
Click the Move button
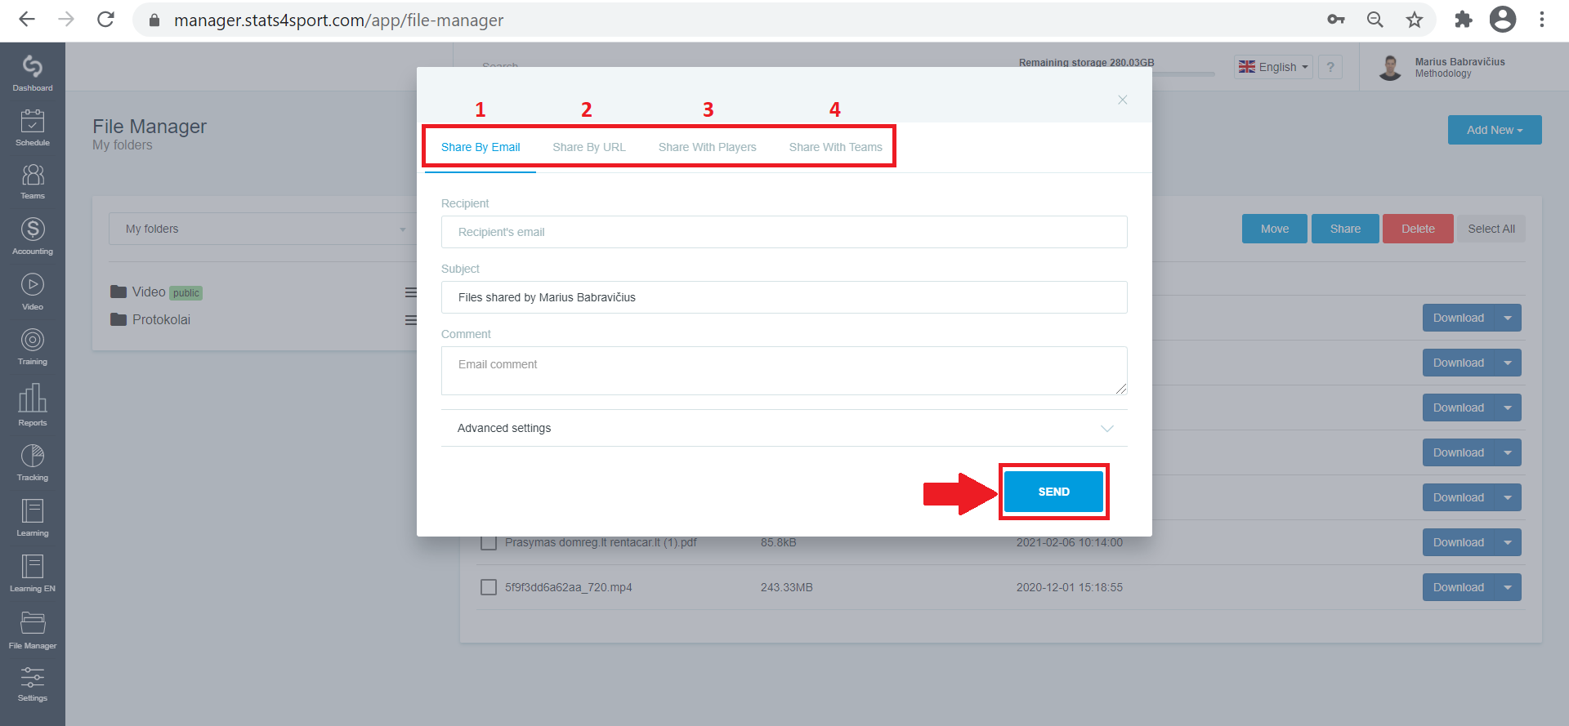(x=1275, y=229)
